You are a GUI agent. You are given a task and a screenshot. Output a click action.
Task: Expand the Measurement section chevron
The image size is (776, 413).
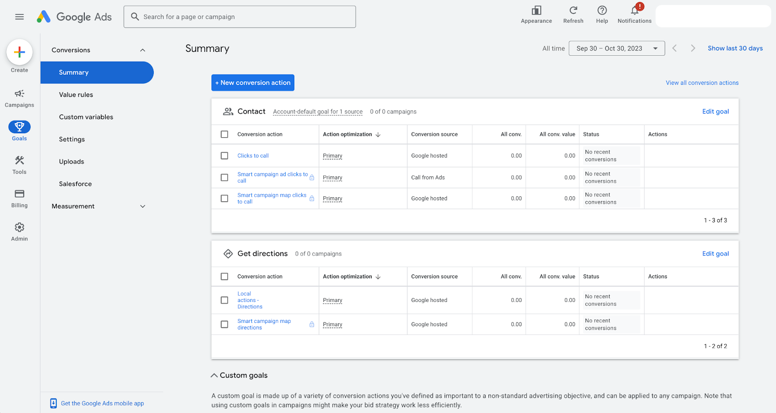143,206
